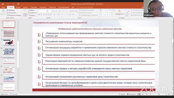Viewport: 174px width, 98px height.
Task: Expand the shapes gallery more arrow
Action: (114, 15)
